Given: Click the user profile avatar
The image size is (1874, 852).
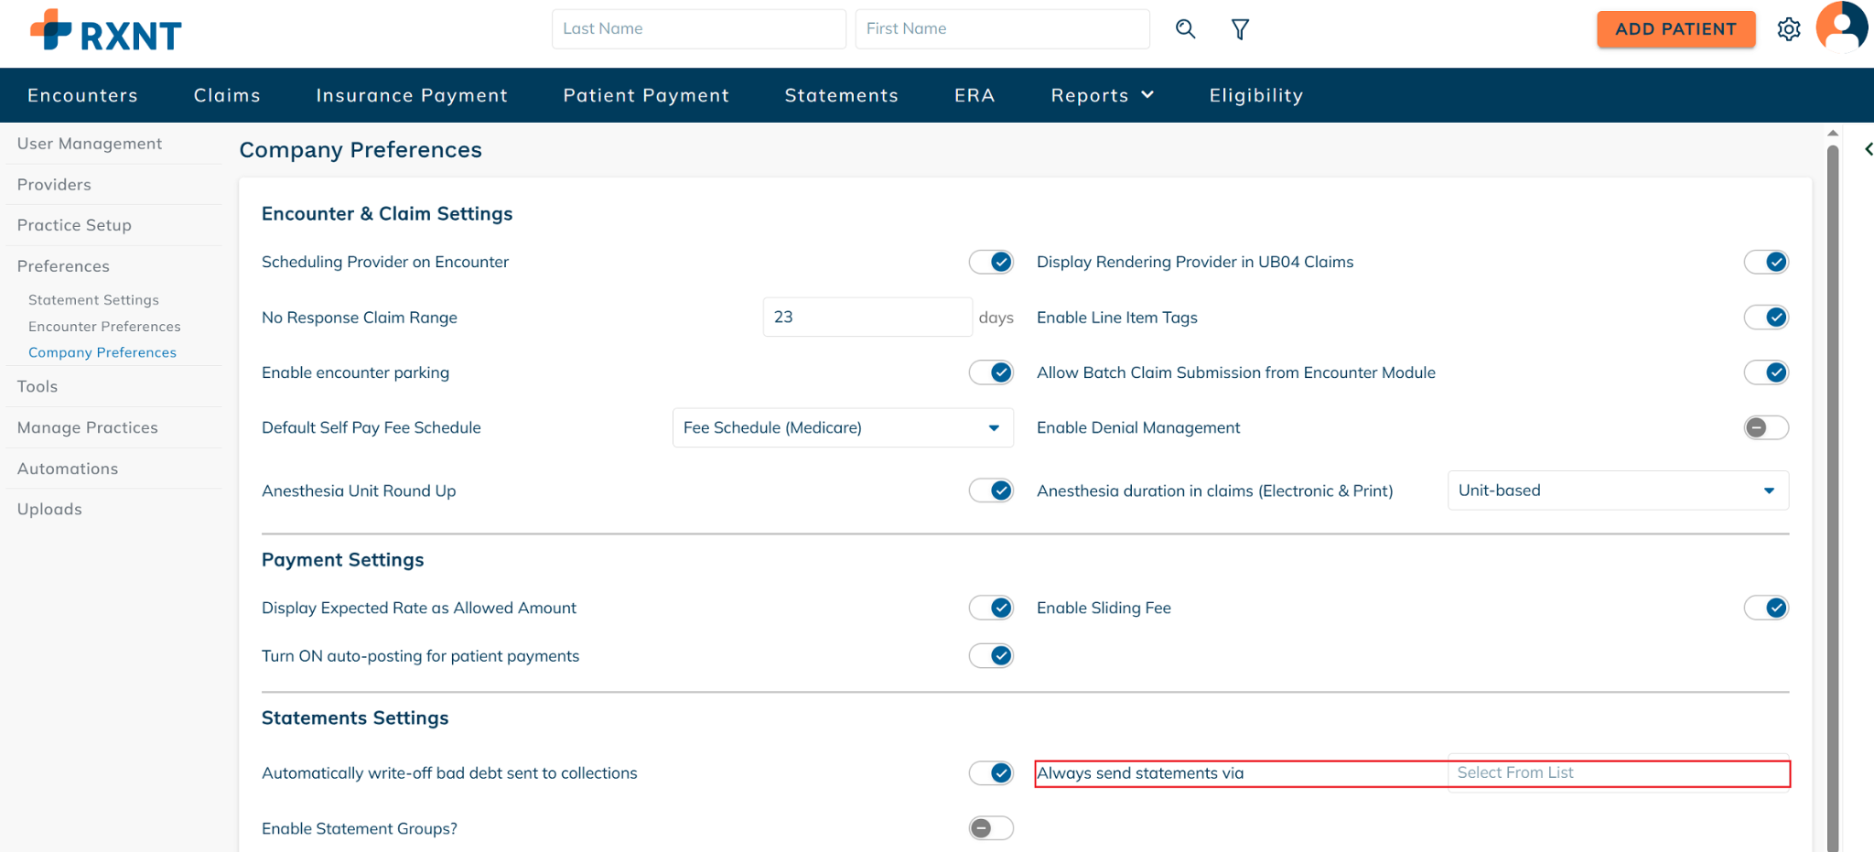Looking at the screenshot, I should [x=1841, y=27].
